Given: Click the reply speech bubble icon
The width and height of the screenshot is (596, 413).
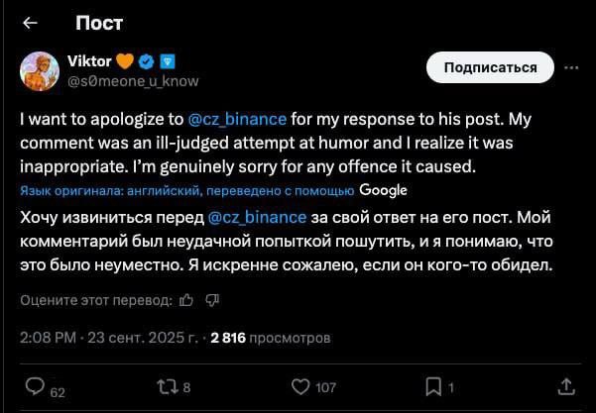Looking at the screenshot, I should [x=36, y=385].
